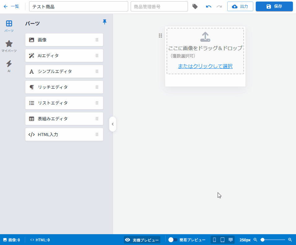Click the またはクリックして選択 link
This screenshot has height=245, width=296.
tap(205, 66)
